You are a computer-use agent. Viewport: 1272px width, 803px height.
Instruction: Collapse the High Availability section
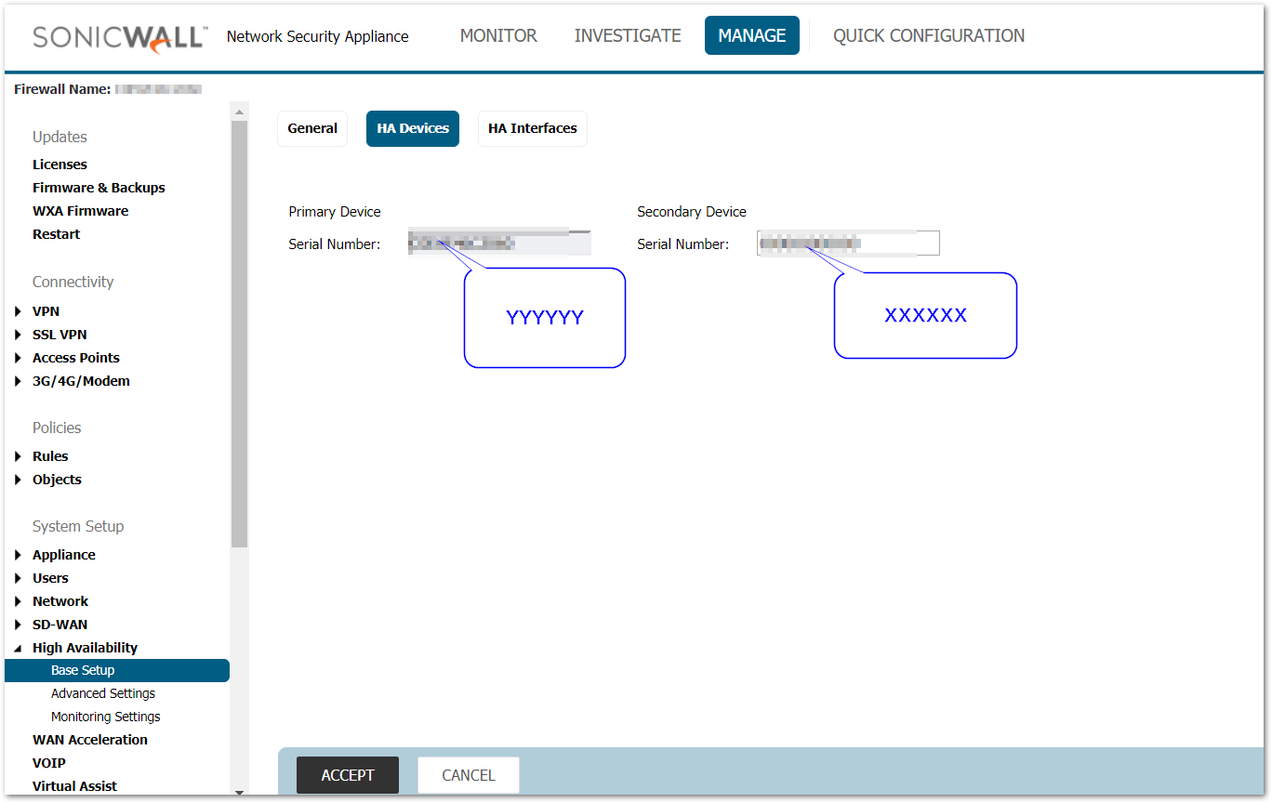(x=18, y=648)
